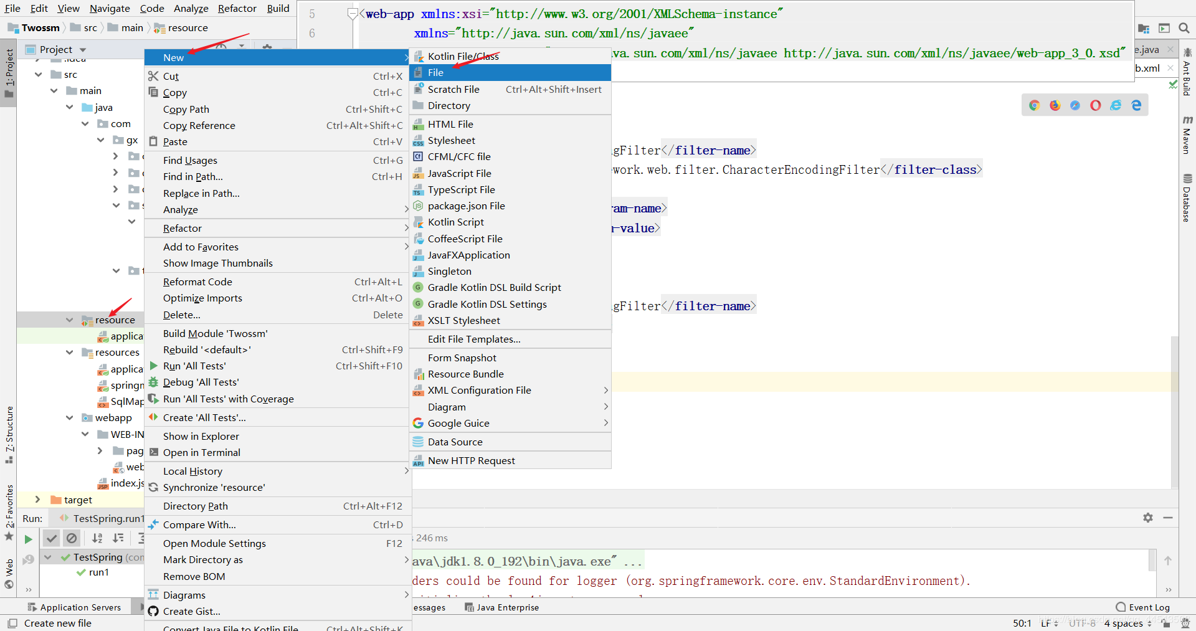Image resolution: width=1196 pixels, height=631 pixels.
Task: Open Event Log panel
Action: [1142, 607]
